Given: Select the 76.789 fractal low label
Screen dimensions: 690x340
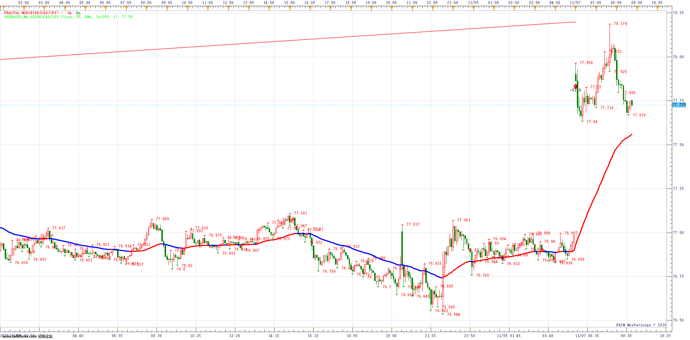Looking at the screenshot, I should coord(329,272).
